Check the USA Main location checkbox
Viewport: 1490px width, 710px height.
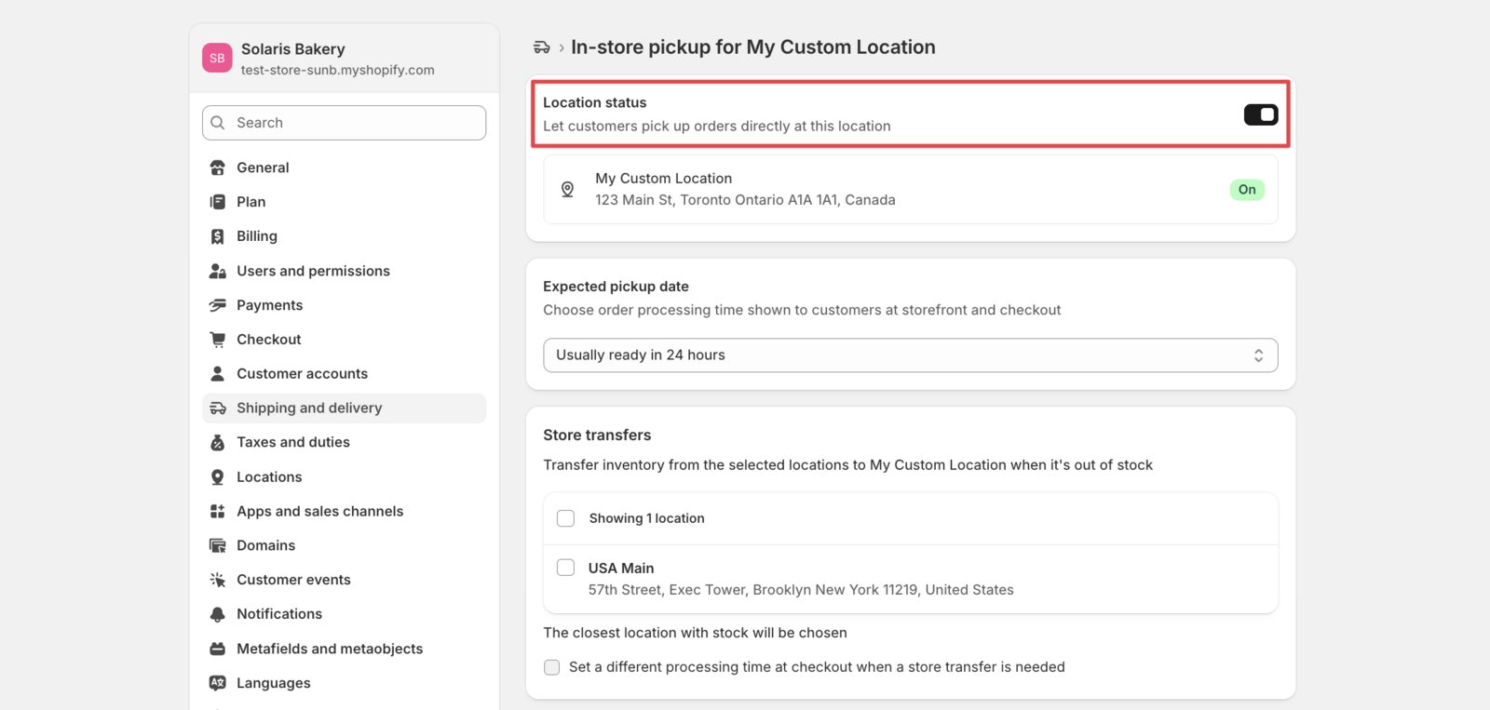click(x=565, y=568)
